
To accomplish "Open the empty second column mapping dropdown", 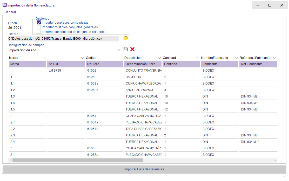I will (82, 58).
